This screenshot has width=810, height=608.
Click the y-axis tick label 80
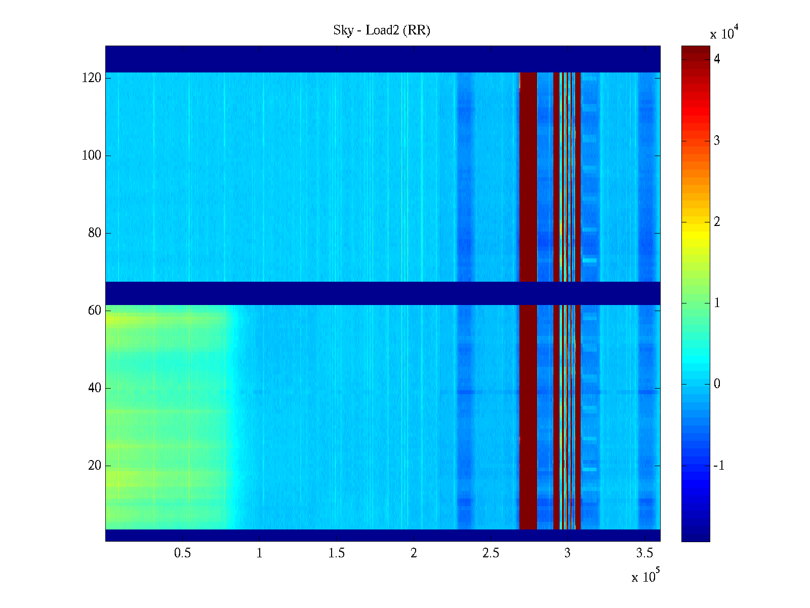(x=95, y=233)
